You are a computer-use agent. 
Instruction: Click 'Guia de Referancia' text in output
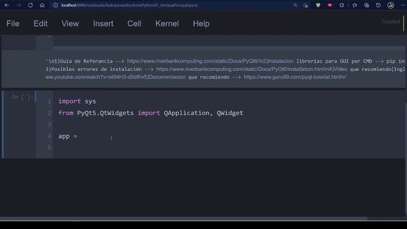click(x=86, y=61)
